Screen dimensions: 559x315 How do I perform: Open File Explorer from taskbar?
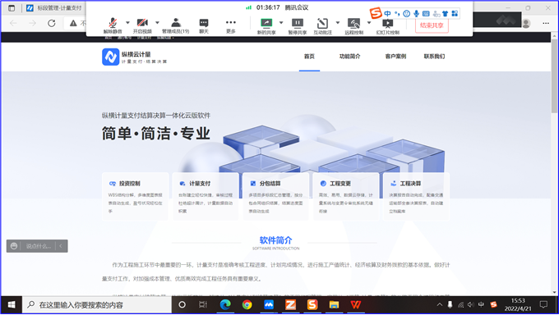point(334,304)
